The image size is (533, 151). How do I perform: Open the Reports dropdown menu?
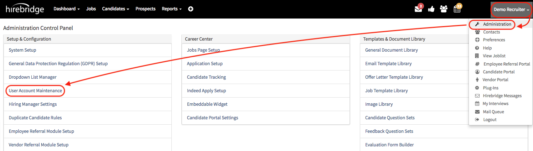tap(172, 9)
